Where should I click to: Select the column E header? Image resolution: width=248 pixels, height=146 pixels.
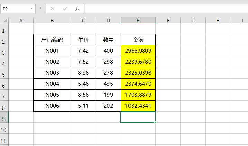(138, 21)
